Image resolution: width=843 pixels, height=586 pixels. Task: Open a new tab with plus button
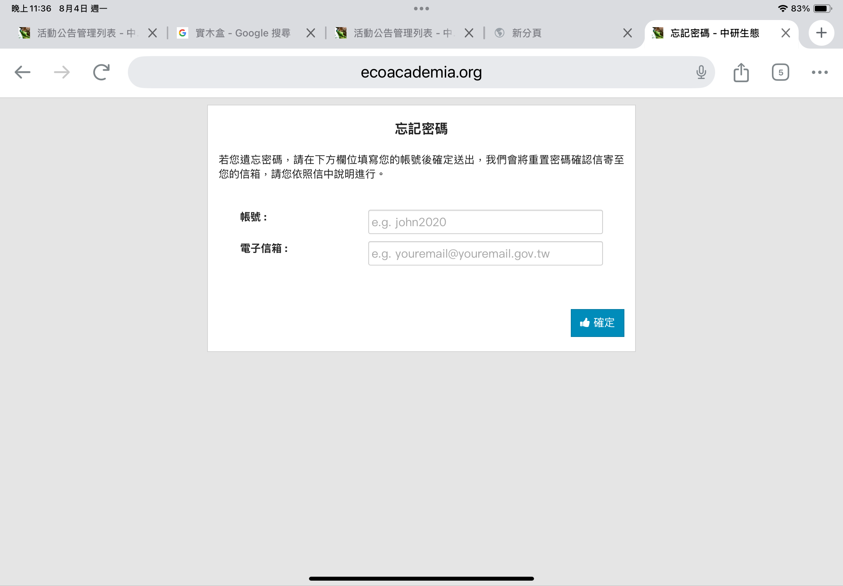821,33
